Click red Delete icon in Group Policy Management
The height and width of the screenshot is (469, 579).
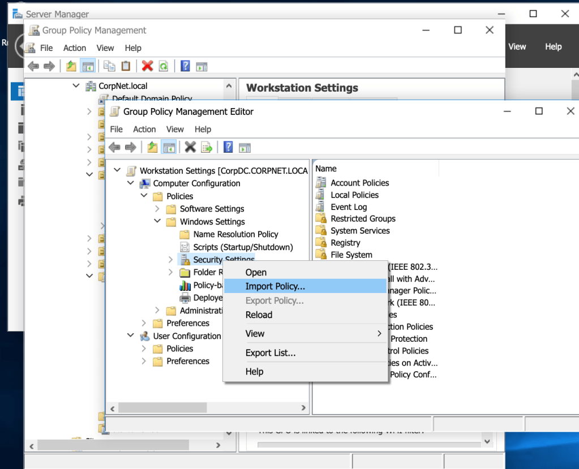point(147,66)
